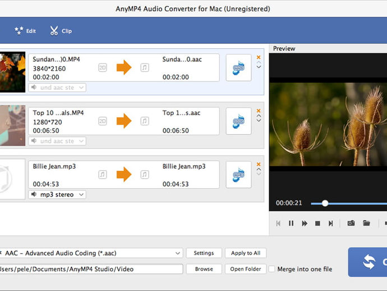Move Top 10 row down
Screen dimensions: 387x291
click(259, 120)
